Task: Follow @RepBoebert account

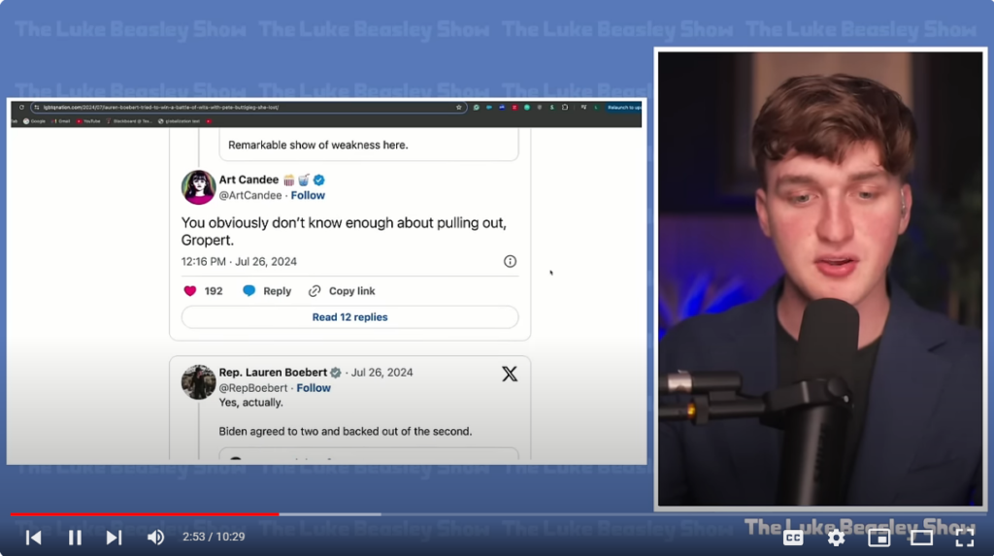Action: click(x=314, y=388)
